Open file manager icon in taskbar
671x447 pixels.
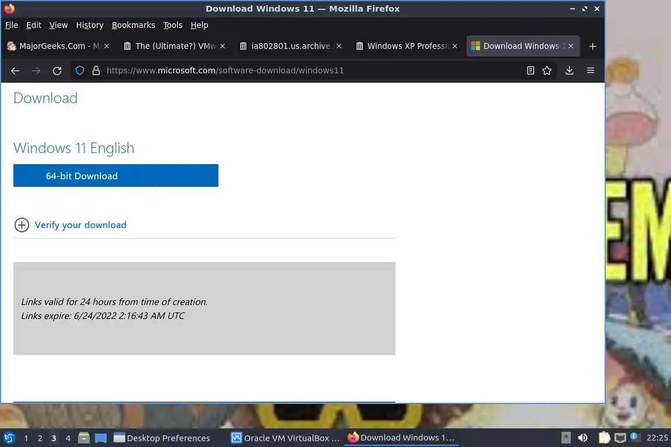[84, 438]
